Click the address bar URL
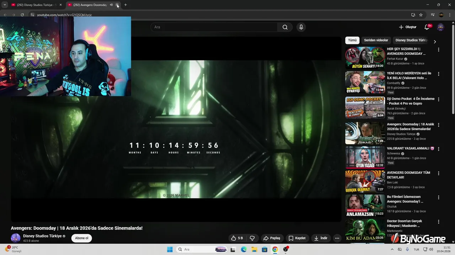Viewport: 455px width, 255px height. coord(64,15)
